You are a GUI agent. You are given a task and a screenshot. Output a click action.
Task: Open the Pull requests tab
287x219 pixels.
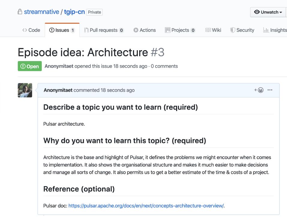pyautogui.click(x=104, y=30)
